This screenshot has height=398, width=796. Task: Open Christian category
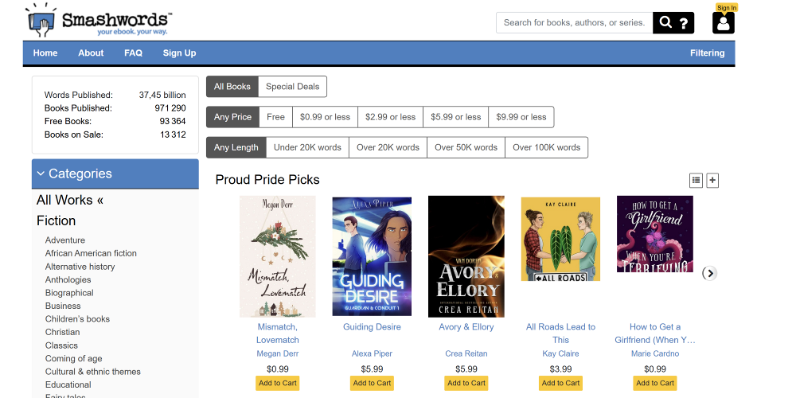coord(62,332)
